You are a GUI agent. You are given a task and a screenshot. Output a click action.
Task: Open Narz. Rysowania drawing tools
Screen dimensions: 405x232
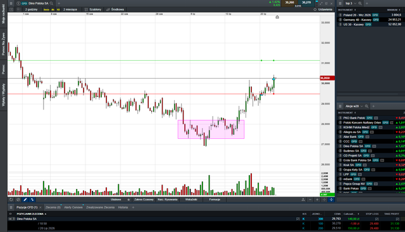(168, 200)
